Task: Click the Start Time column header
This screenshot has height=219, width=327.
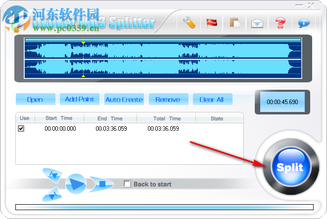Action: coord(59,118)
